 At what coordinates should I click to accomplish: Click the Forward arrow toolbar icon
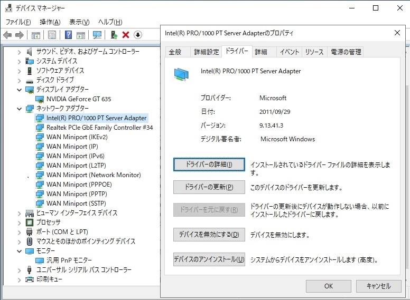(20, 35)
